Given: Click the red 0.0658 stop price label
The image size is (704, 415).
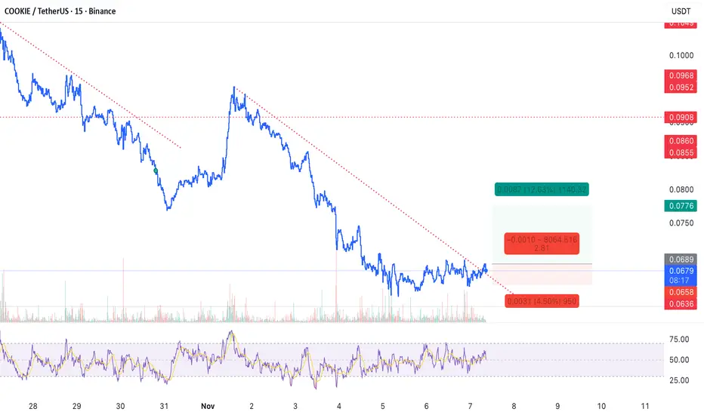Looking at the screenshot, I should coord(681,292).
